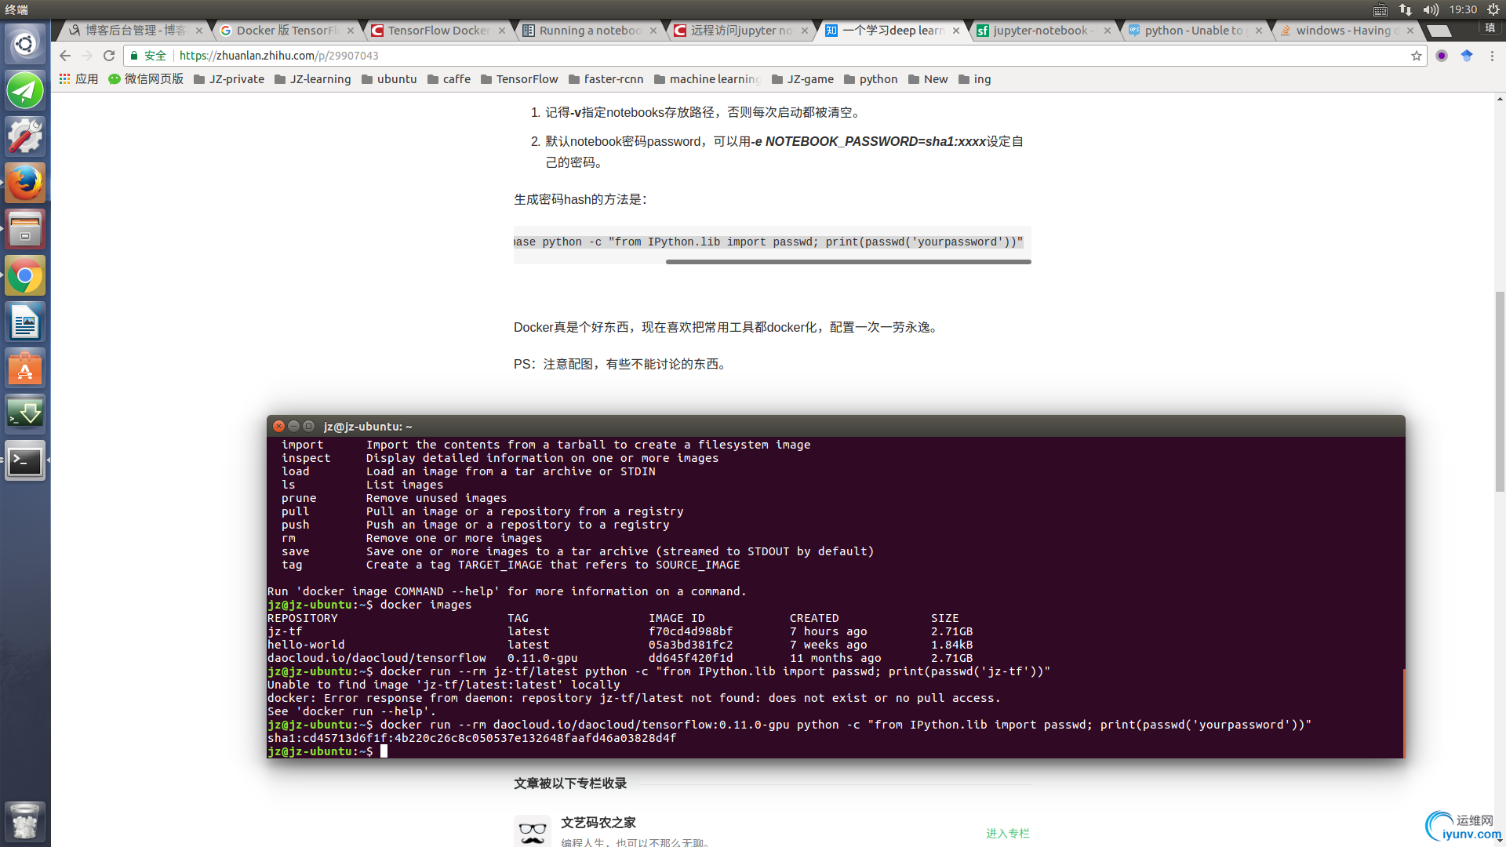
Task: Click the code block horizontal scrollbar
Action: (848, 262)
